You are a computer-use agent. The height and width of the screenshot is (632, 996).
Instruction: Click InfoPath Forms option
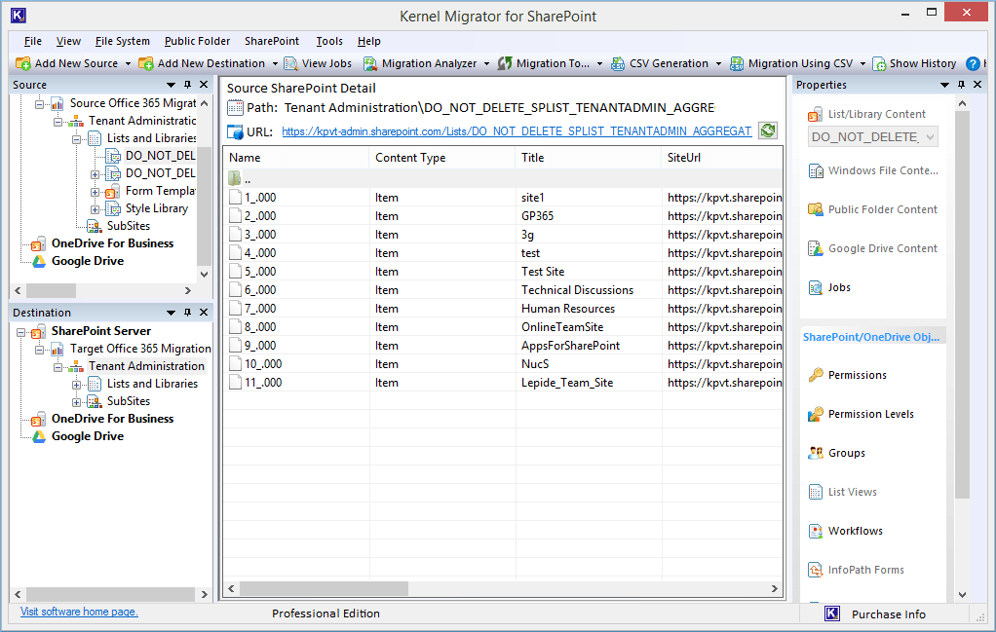(x=856, y=570)
